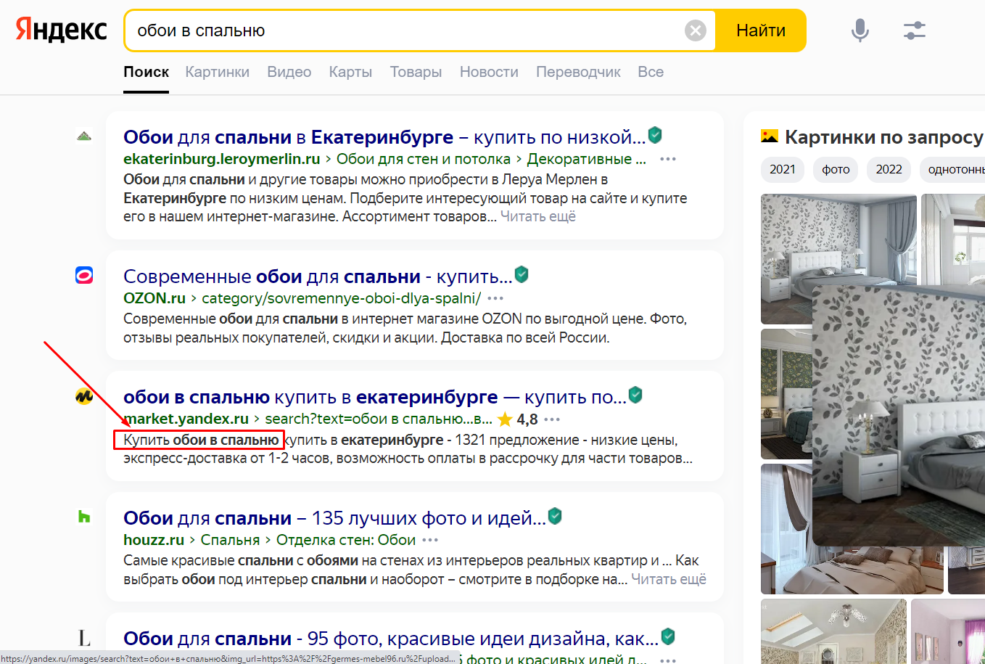Click the 4,8 star rating
This screenshot has width=985, height=664.
(518, 419)
